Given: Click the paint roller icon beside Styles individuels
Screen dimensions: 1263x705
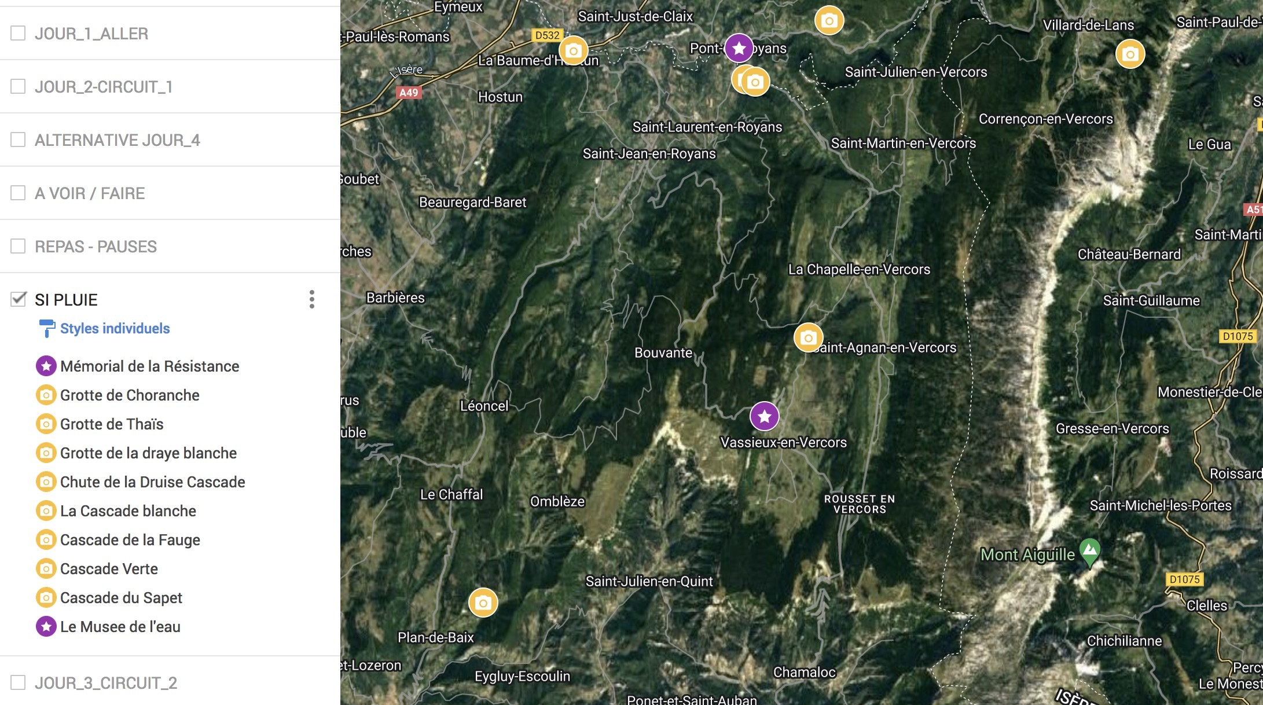Looking at the screenshot, I should [x=46, y=328].
